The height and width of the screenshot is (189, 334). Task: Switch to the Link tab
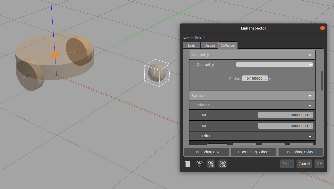coord(191,45)
